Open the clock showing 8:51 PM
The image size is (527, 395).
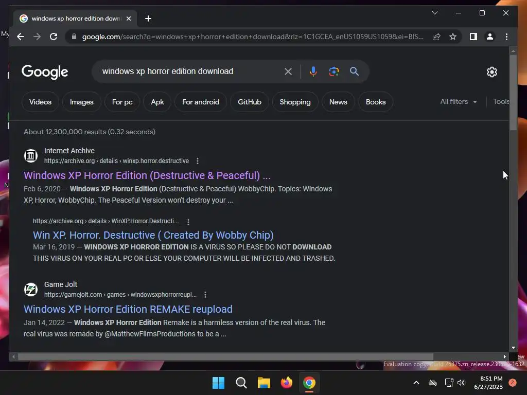tap(488, 383)
